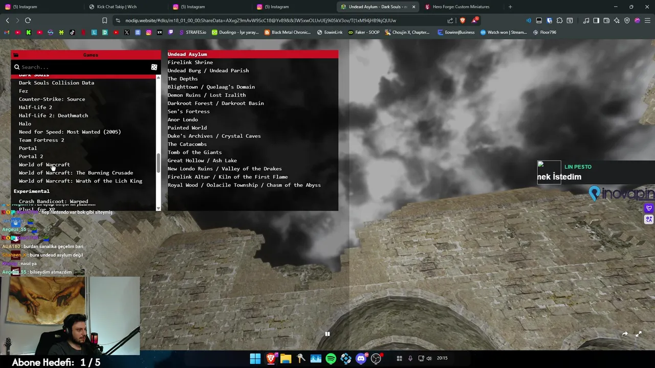The width and height of the screenshot is (655, 368).
Task: Select Need for Speed: Most Wanted (2005)
Action: coord(70,132)
